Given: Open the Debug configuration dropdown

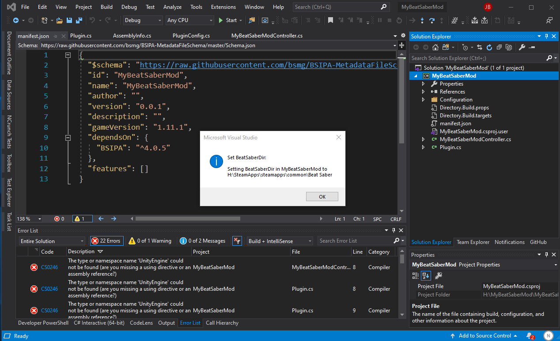Looking at the screenshot, I should pos(143,20).
